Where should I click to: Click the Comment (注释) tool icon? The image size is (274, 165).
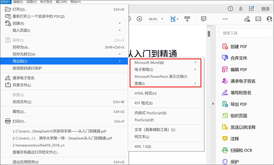225,139
